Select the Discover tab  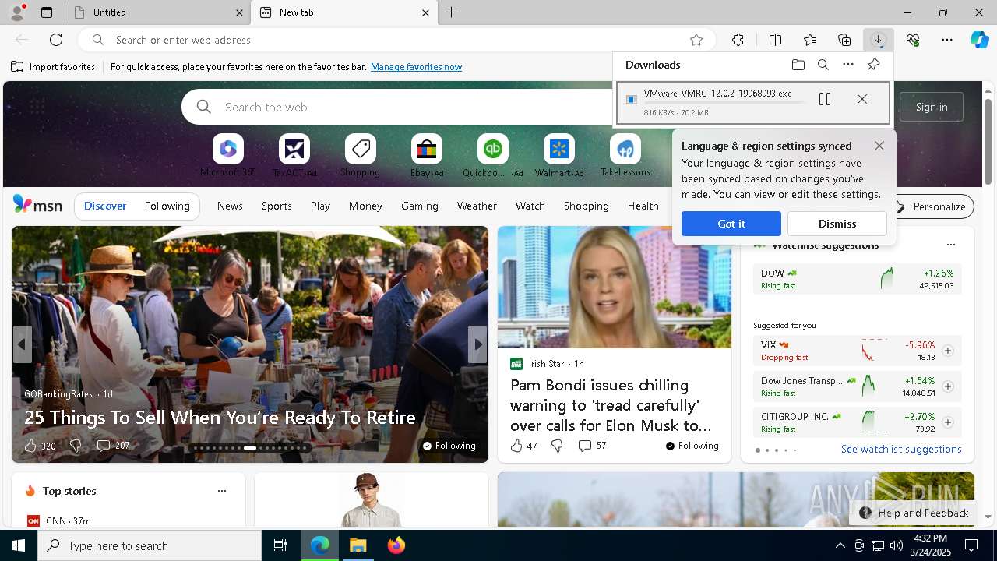tap(105, 206)
